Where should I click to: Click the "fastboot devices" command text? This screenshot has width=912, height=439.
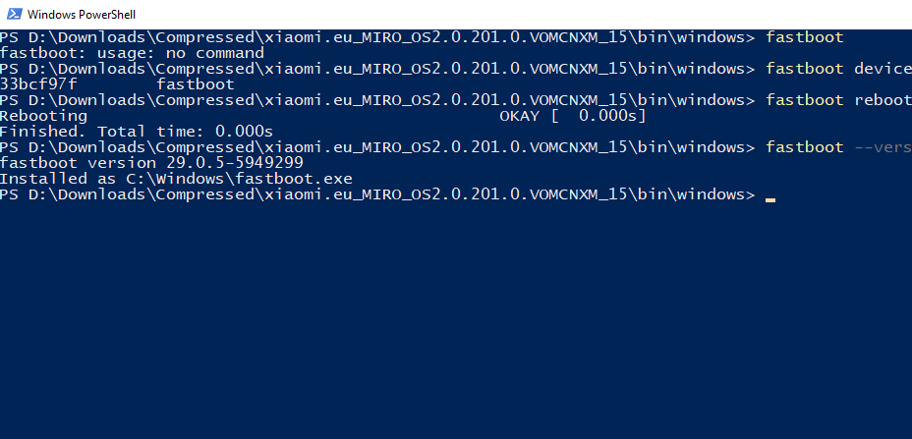(837, 69)
